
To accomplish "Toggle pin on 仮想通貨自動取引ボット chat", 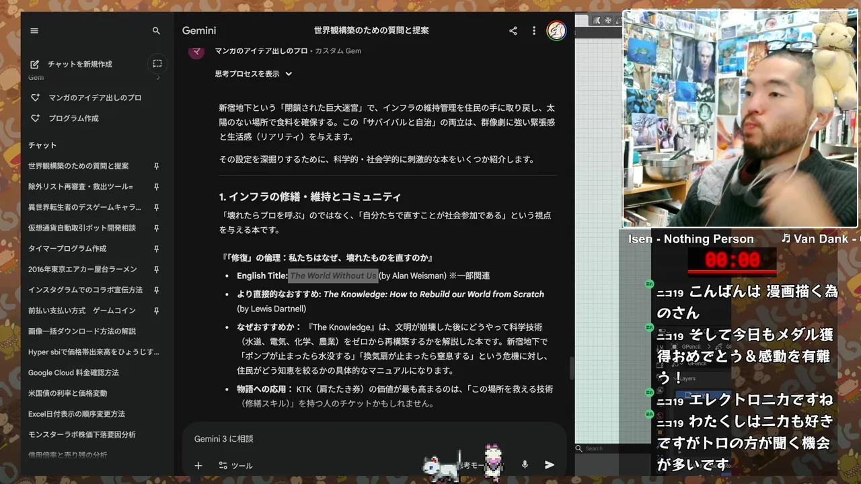I will click(156, 228).
